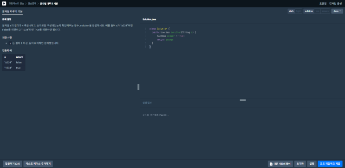345x168 pixels.
Task: Click the false value in the return column
Action: point(19,62)
